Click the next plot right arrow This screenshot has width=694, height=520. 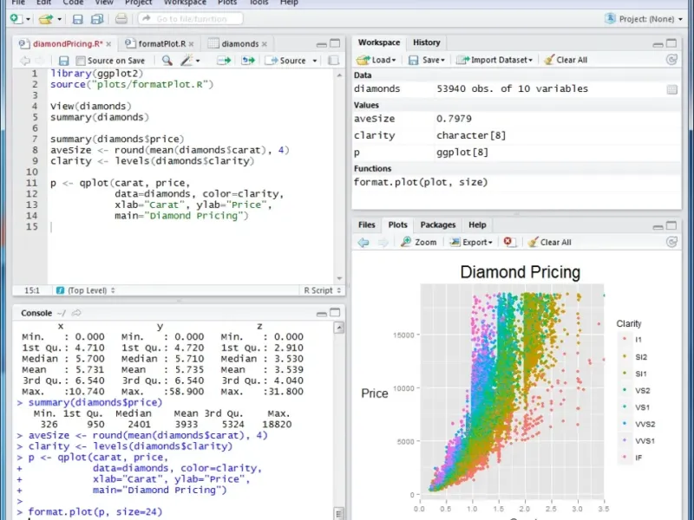[383, 243]
